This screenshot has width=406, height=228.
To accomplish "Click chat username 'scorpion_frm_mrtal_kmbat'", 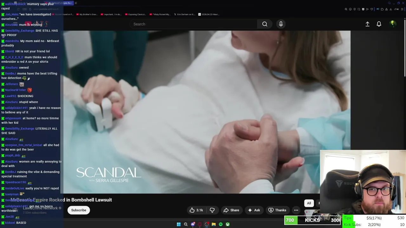I will [23, 145].
